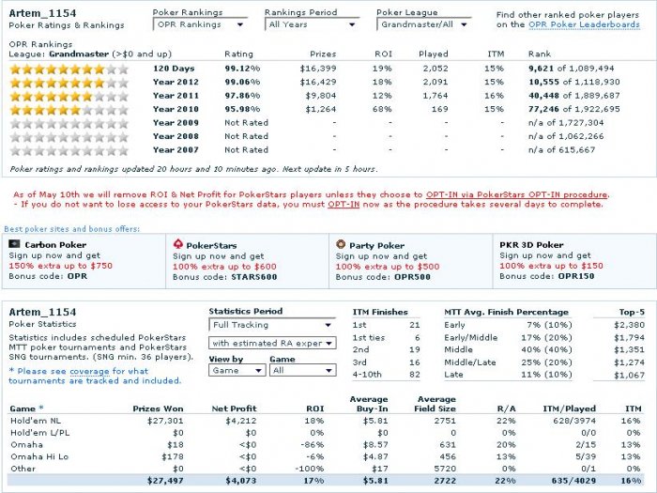This screenshot has width=657, height=493.
Task: Click the Other game row
Action: [325, 469]
